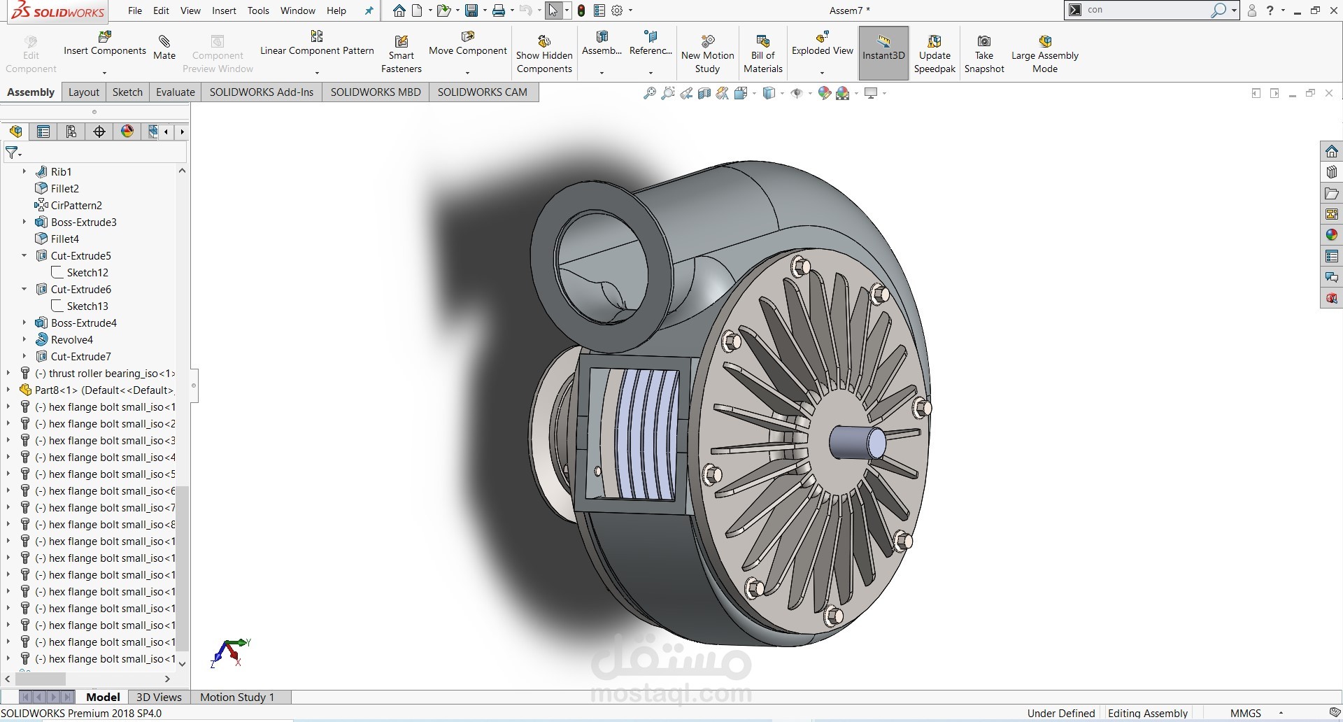Switch to the PropertyManager tab icon

[43, 132]
